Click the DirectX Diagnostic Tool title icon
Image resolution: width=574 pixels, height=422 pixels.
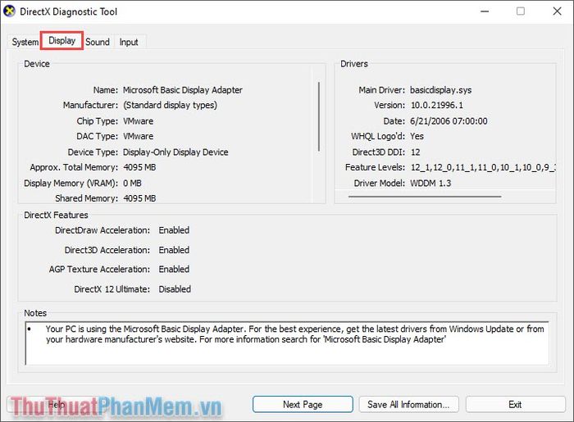(9, 11)
